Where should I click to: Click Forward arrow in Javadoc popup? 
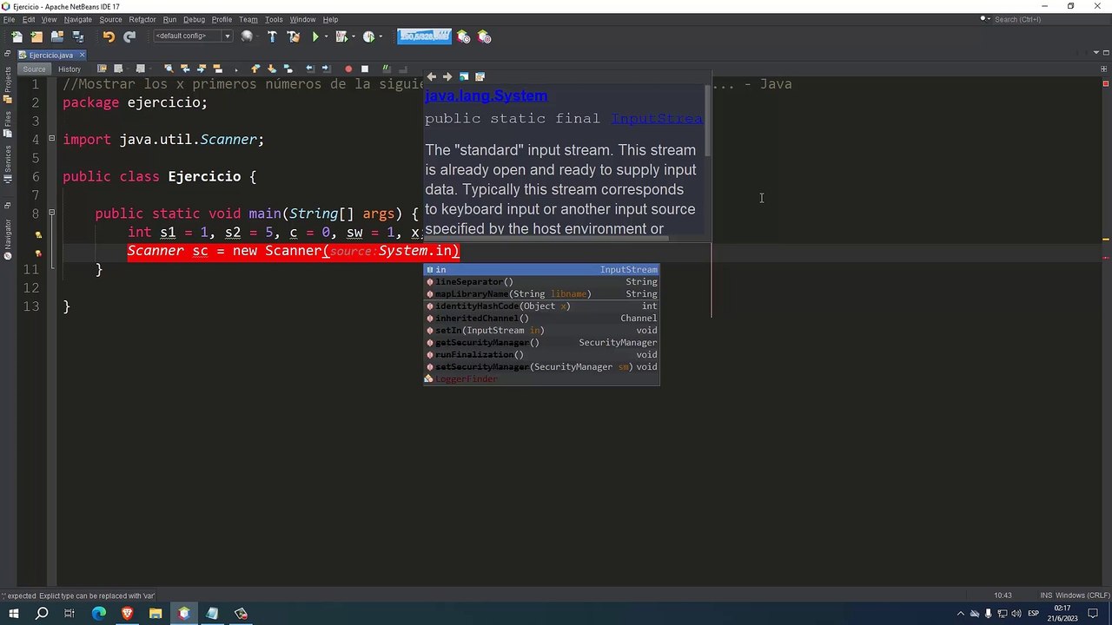pos(447,76)
